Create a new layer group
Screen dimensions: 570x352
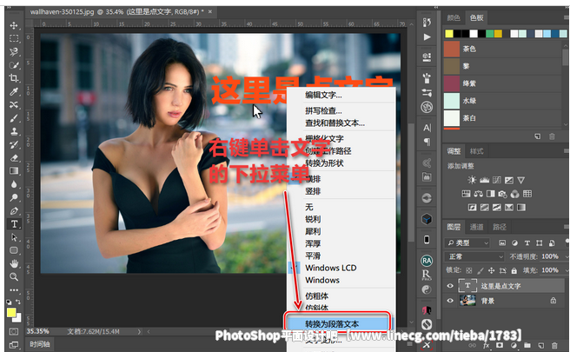click(x=527, y=345)
